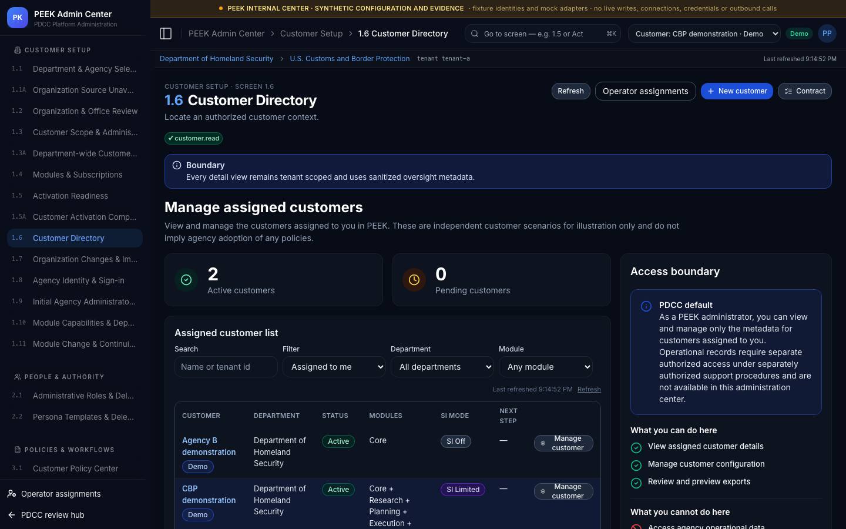Click Manage customer for CBP demonstration
This screenshot has width=846, height=529.
click(x=563, y=491)
